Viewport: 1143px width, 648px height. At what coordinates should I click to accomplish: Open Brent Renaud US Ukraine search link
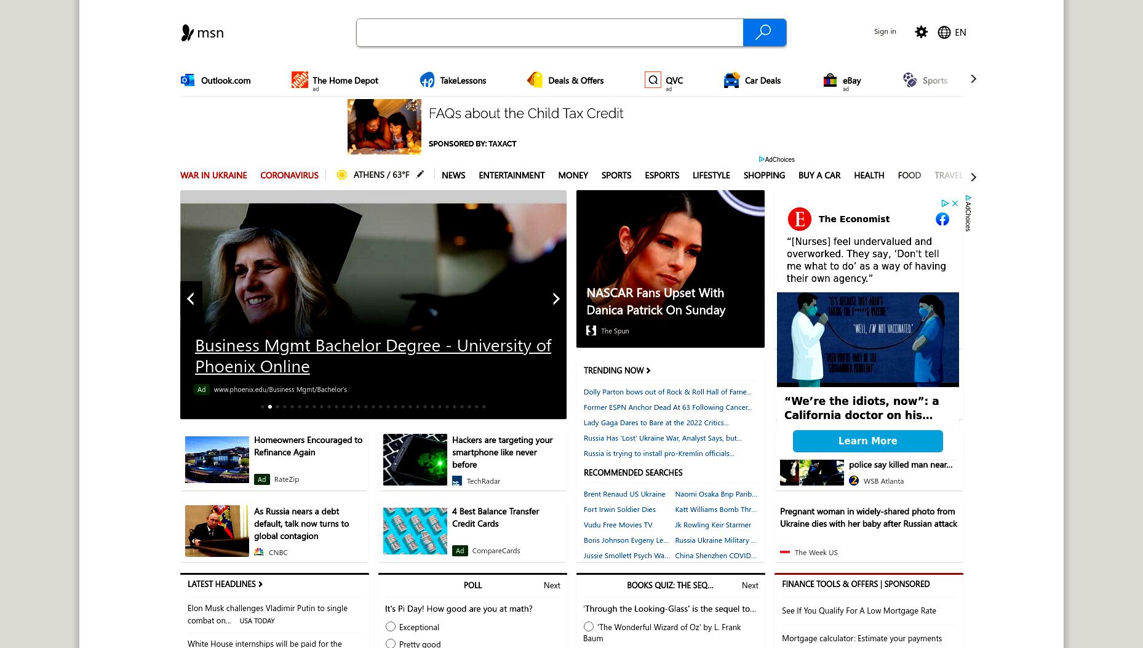click(624, 494)
